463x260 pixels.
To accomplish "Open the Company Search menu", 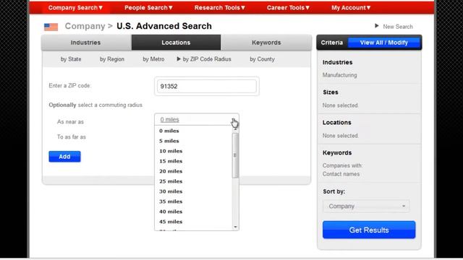I will (x=75, y=8).
